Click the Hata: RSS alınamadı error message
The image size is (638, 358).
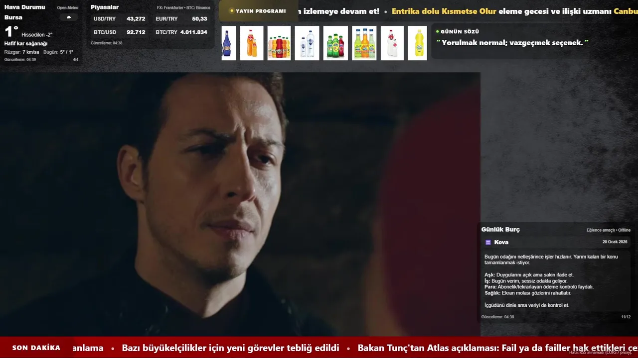(x=601, y=353)
